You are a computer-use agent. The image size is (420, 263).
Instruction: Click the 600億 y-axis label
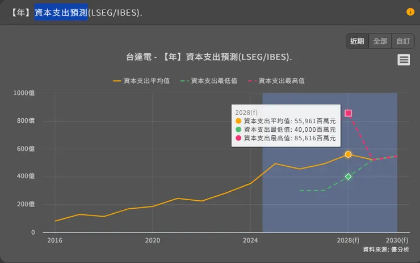pos(26,149)
